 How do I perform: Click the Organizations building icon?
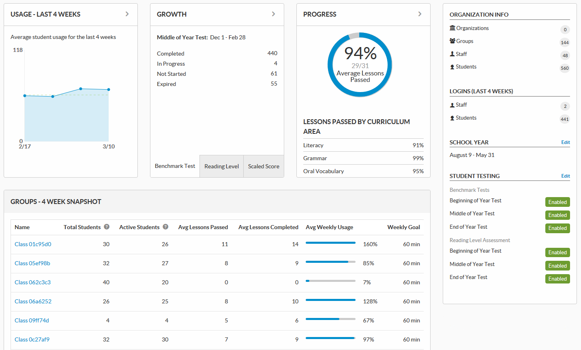pos(452,28)
